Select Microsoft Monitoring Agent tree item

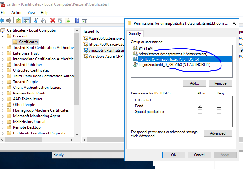[36, 116]
